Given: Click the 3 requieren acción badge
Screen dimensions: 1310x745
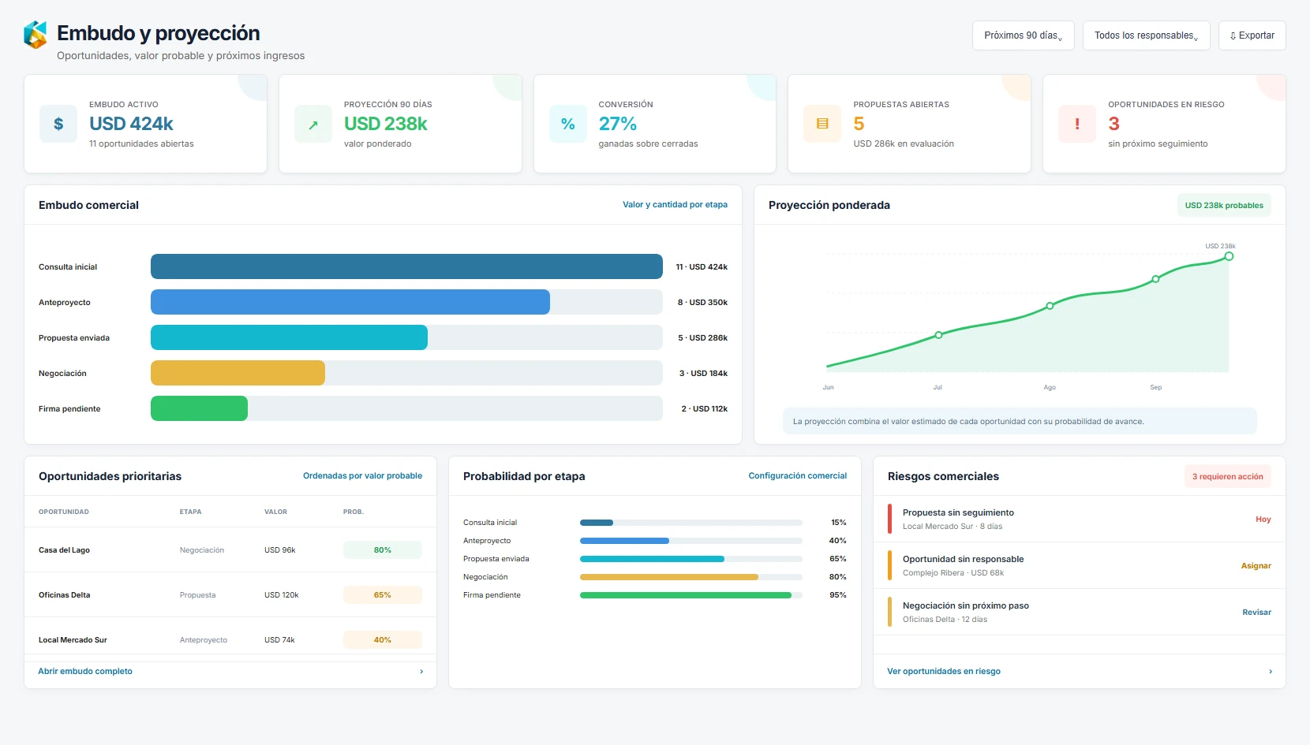Looking at the screenshot, I should (1227, 476).
